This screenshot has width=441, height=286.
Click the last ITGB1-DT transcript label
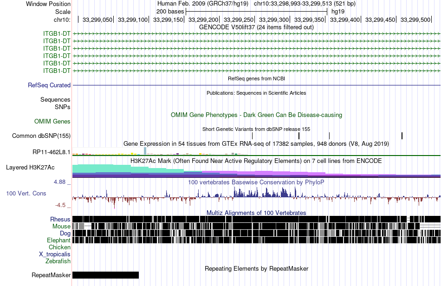coord(57,71)
